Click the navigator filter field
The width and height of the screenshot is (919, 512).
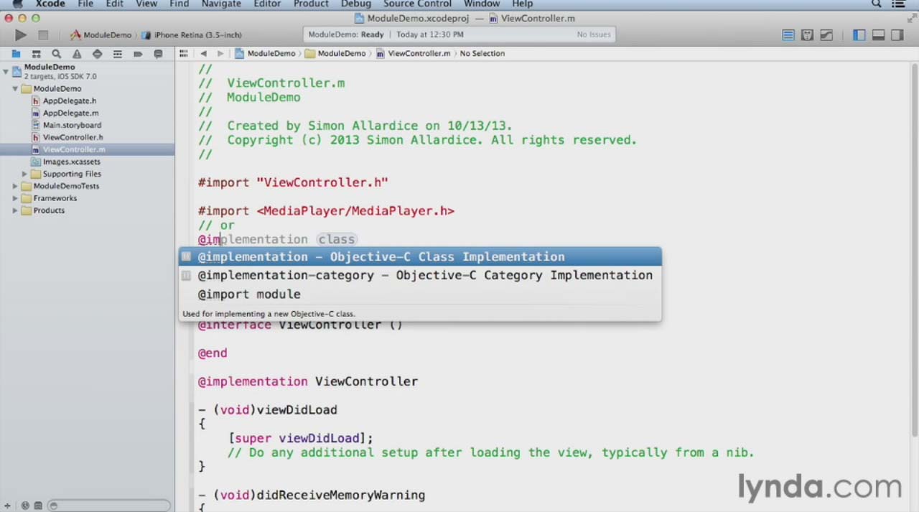coord(108,506)
